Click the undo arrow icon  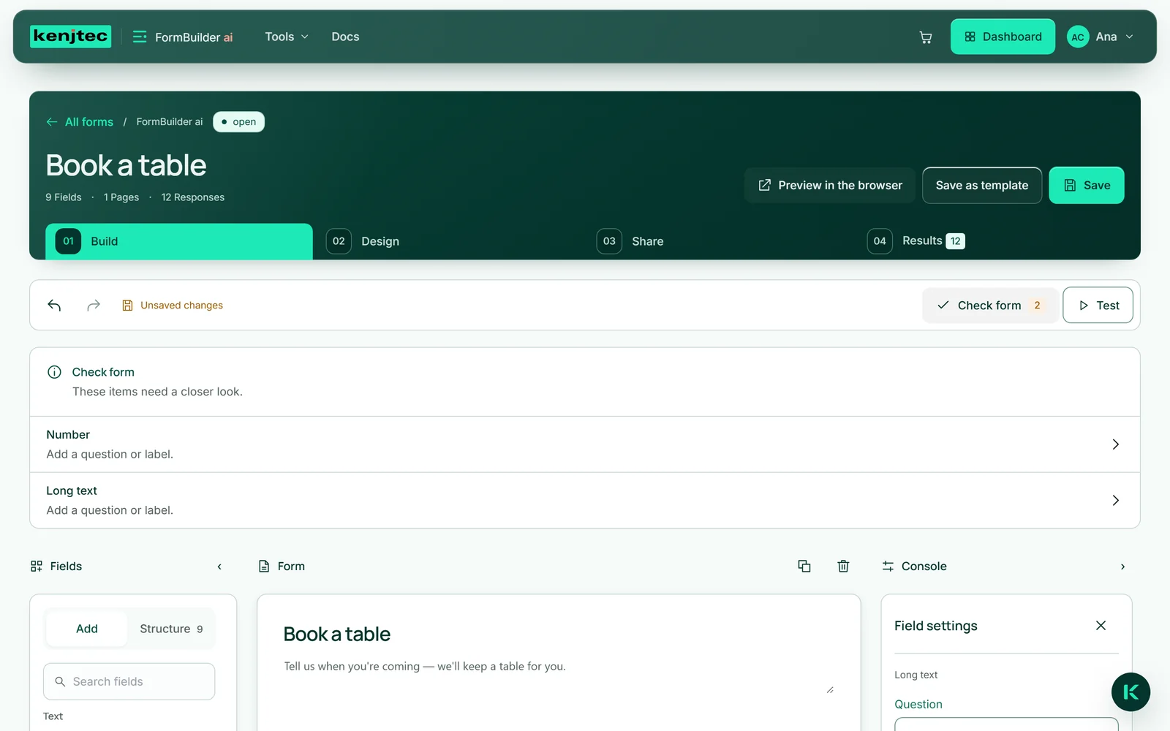[x=54, y=305]
